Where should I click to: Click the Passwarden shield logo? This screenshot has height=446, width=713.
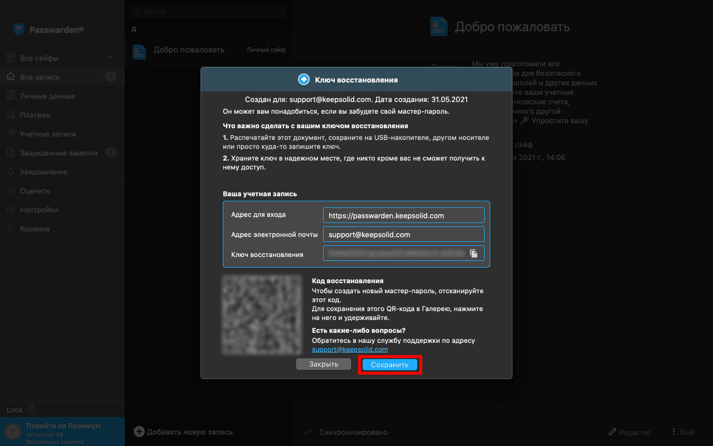click(19, 30)
